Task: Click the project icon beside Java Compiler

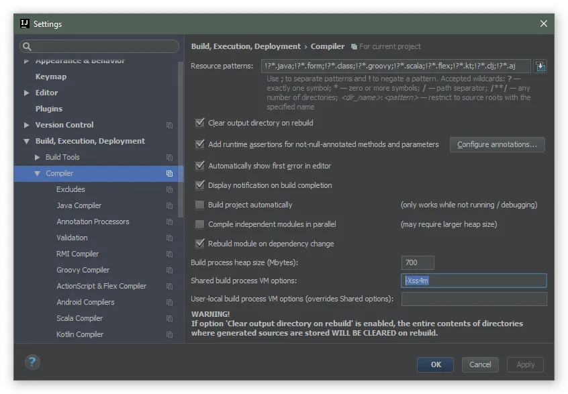Action: tap(169, 206)
